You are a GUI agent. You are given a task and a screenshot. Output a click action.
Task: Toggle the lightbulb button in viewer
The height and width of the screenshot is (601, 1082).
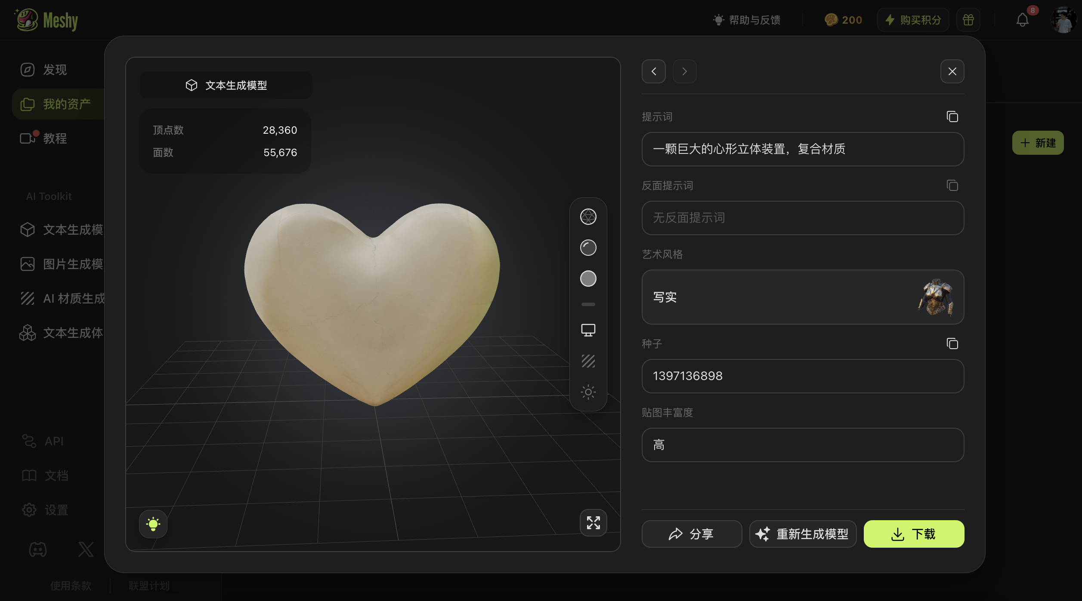(x=153, y=524)
